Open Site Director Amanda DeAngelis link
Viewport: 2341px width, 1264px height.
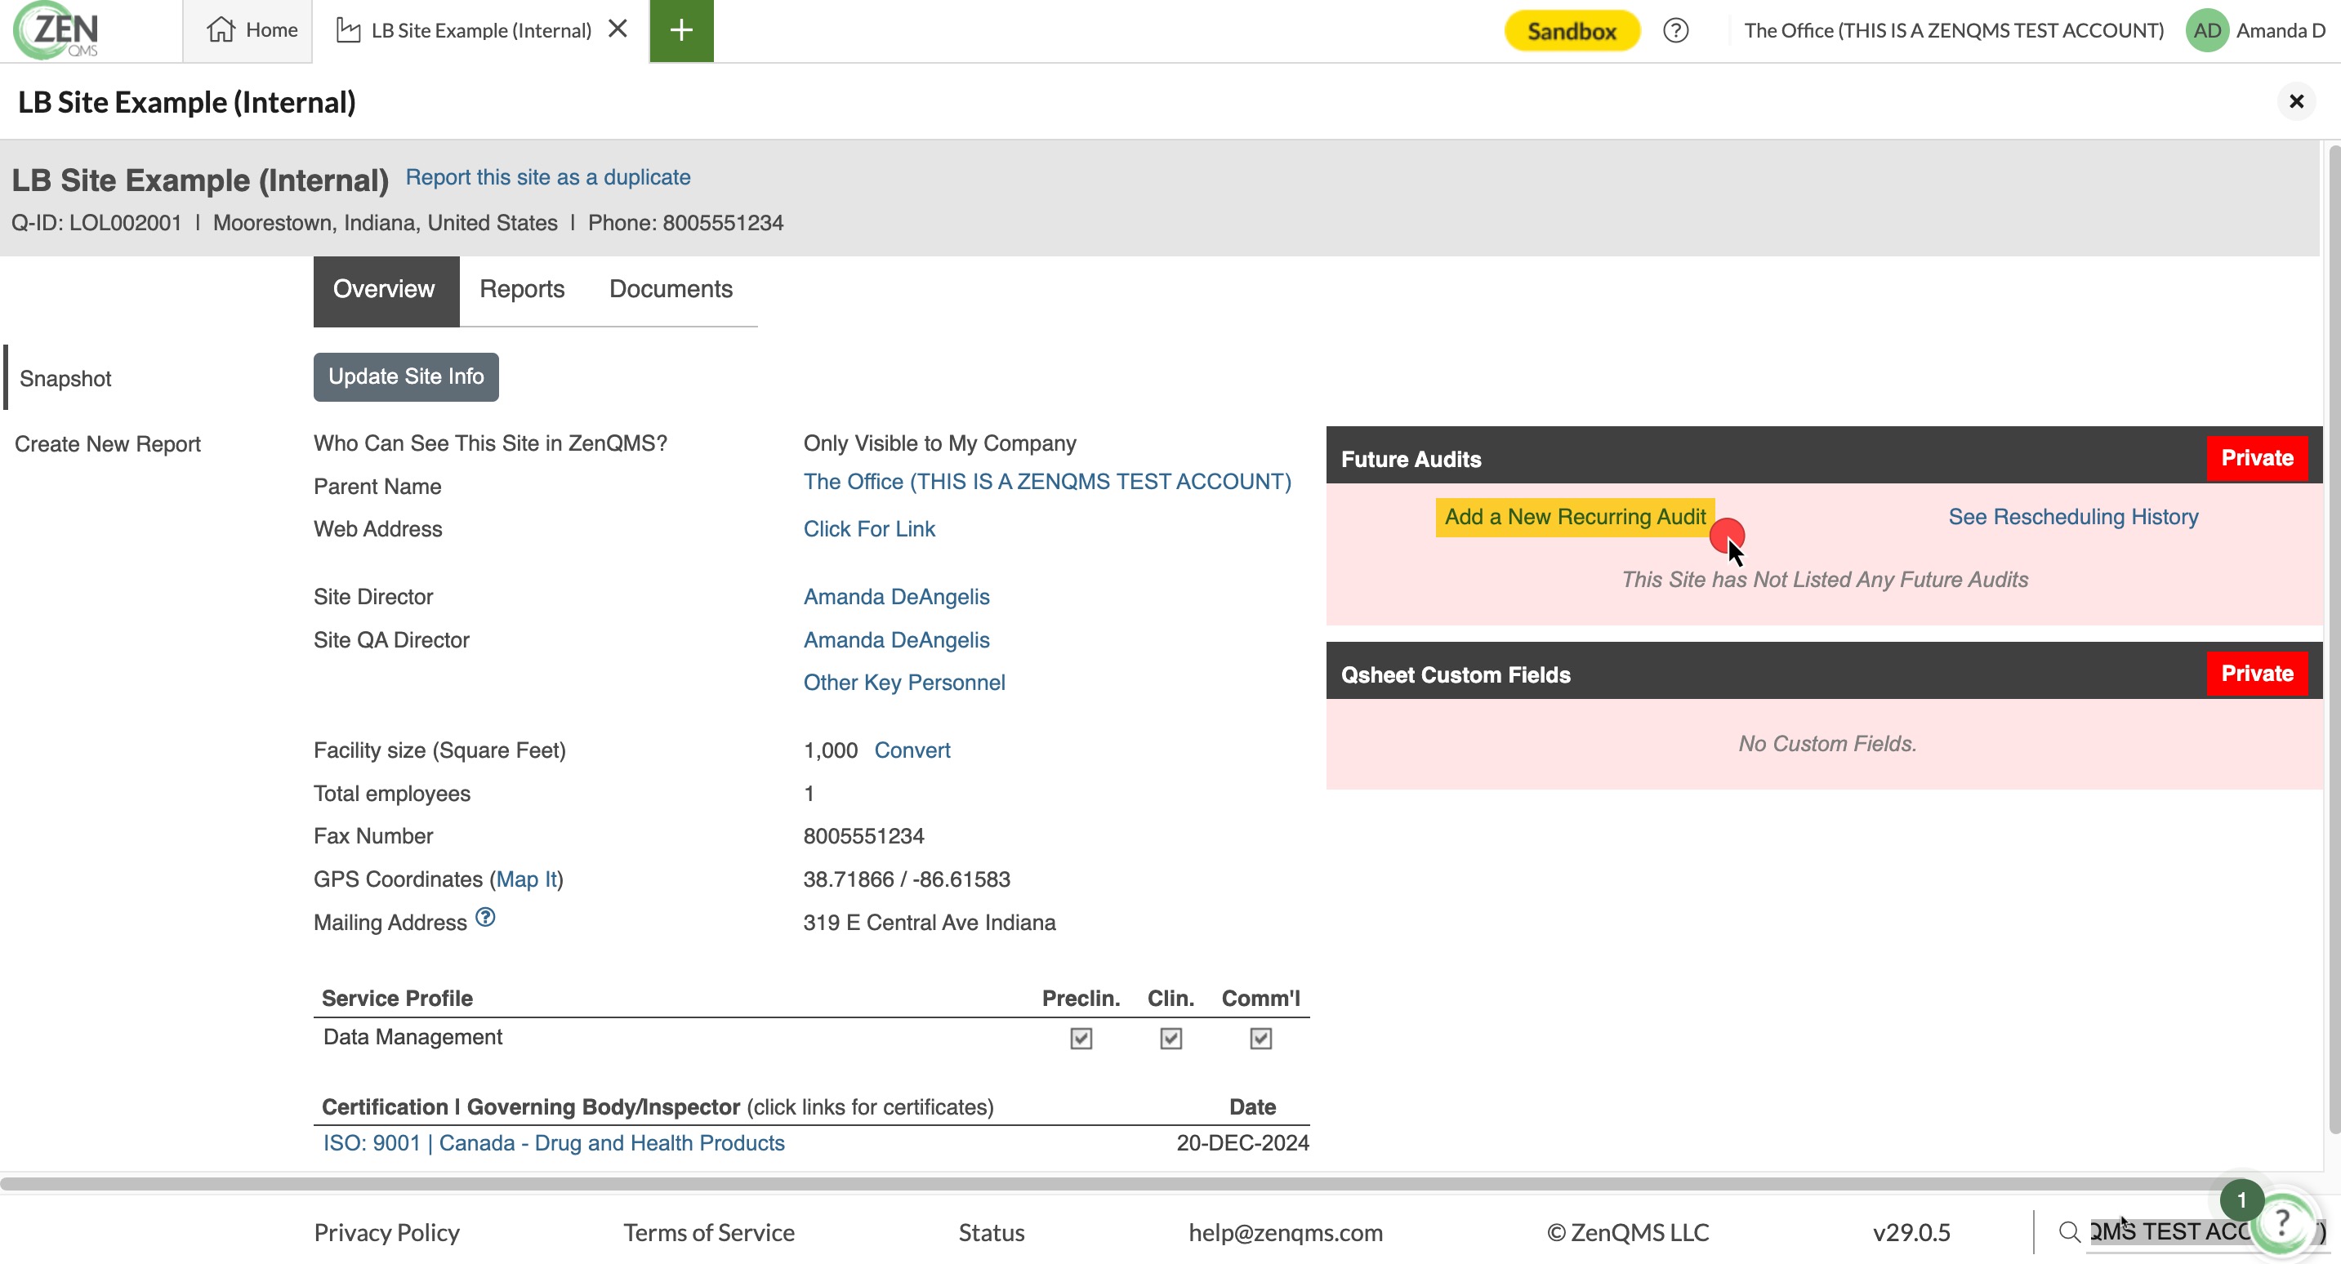[x=896, y=597]
